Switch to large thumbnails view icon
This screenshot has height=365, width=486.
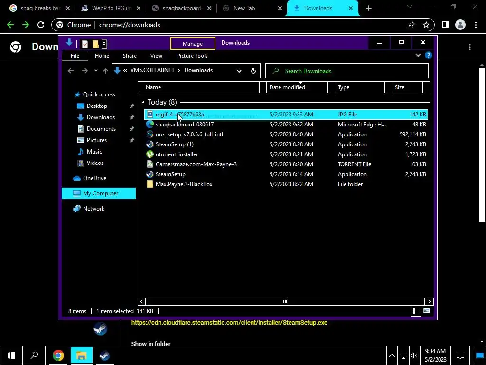pos(427,311)
